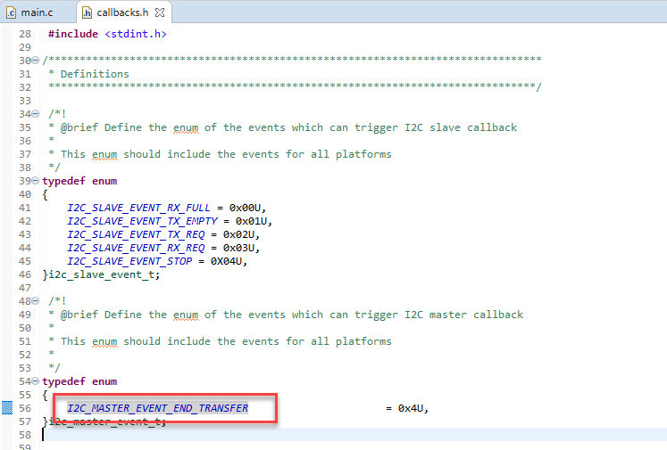Click on I2C_SLAVE_EVENT_STOP identifier
The width and height of the screenshot is (667, 450).
pos(129,261)
